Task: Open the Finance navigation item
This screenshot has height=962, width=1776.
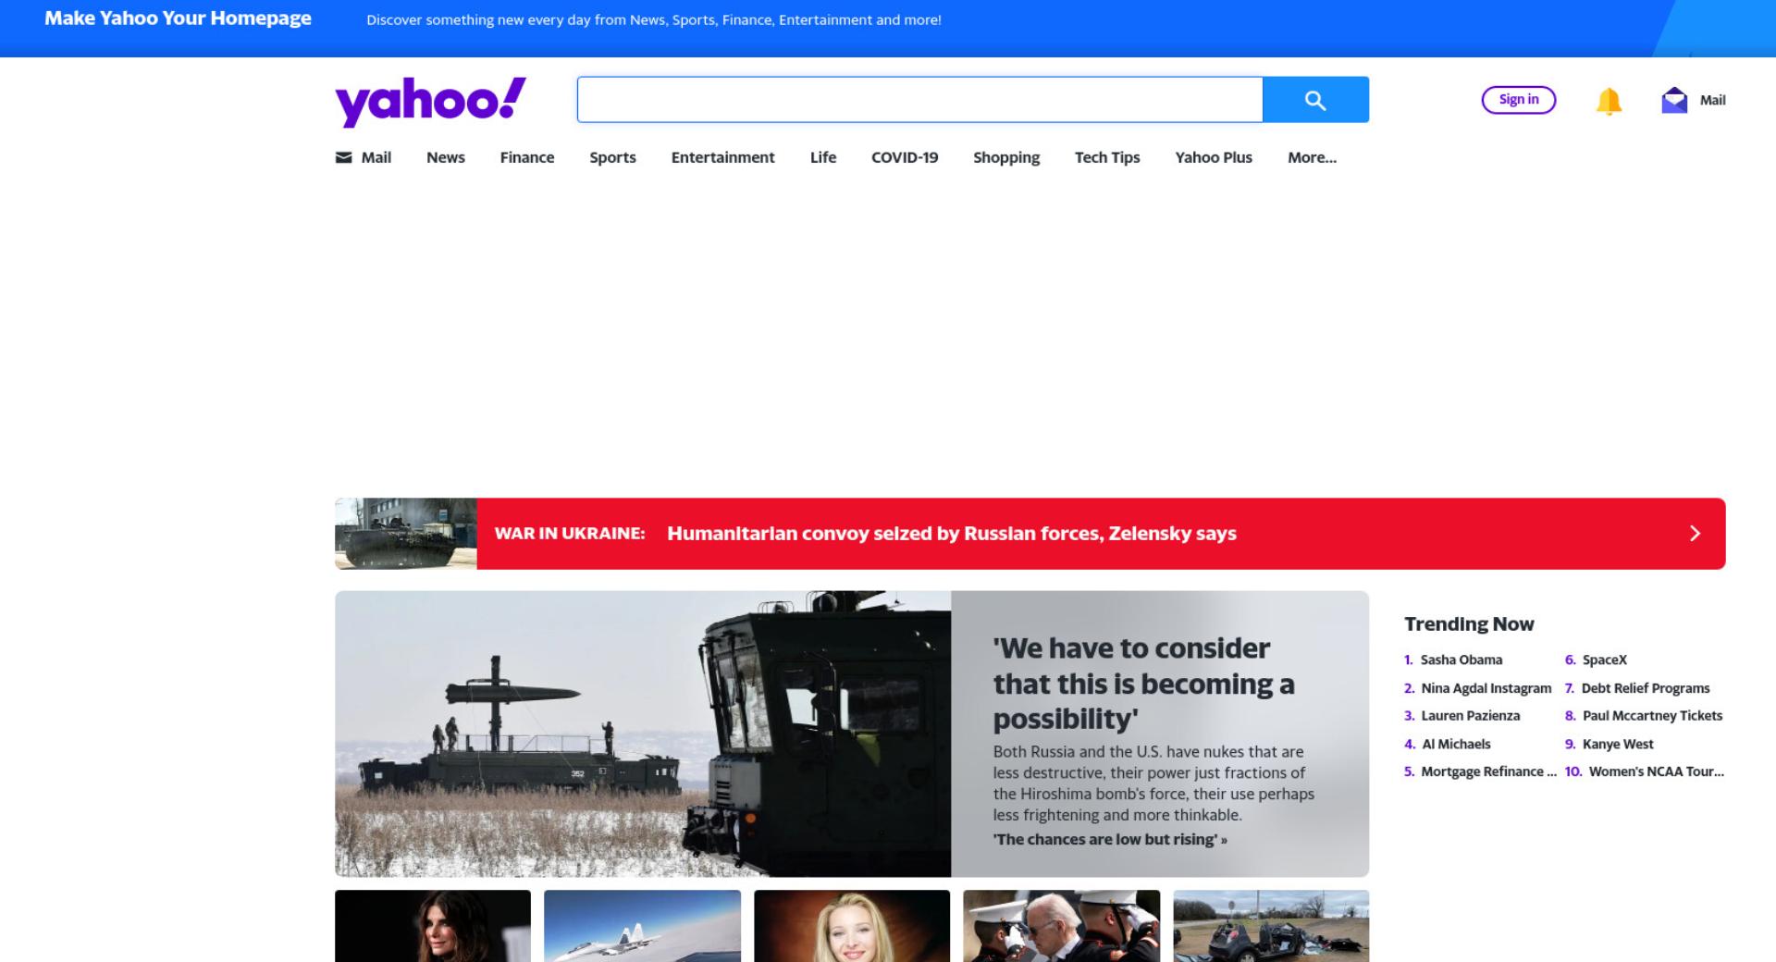Action: pyautogui.click(x=527, y=157)
